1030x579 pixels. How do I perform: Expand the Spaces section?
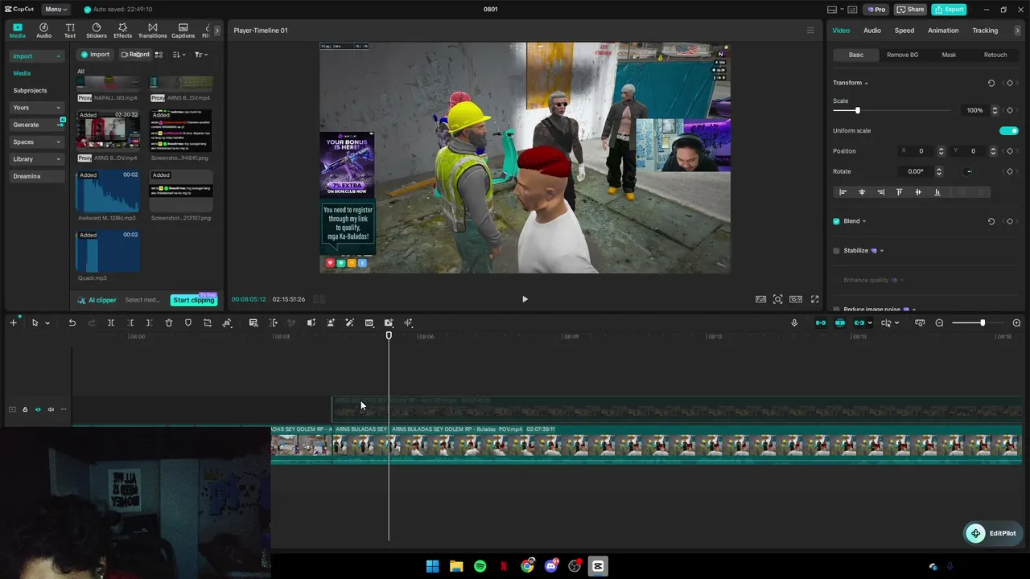pyautogui.click(x=36, y=142)
